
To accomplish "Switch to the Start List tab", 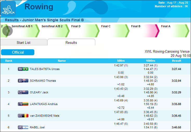I will pyautogui.click(x=23, y=43).
